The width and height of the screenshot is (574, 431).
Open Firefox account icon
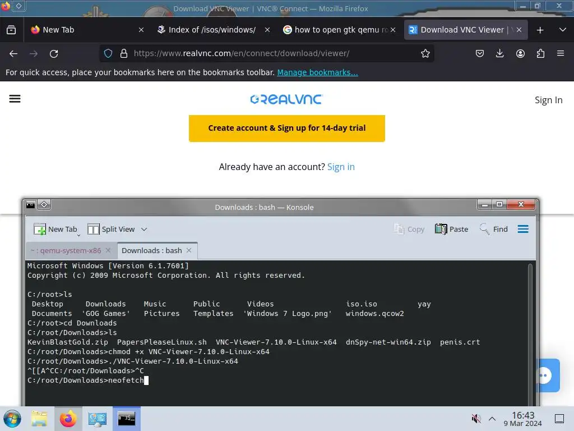pyautogui.click(x=520, y=53)
